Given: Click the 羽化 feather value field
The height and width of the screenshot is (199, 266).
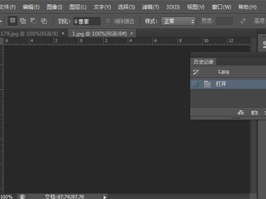Looking at the screenshot, I should click(x=87, y=22).
